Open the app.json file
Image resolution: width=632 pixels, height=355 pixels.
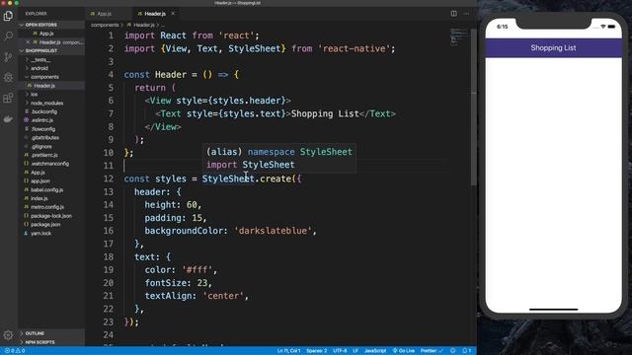tap(40, 181)
